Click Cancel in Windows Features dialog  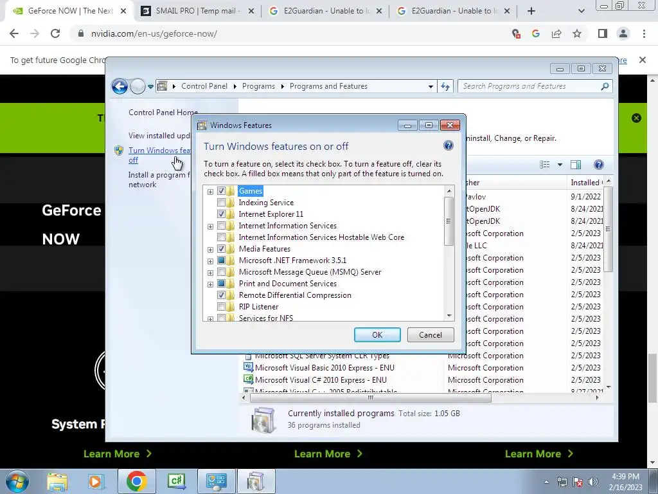(431, 334)
